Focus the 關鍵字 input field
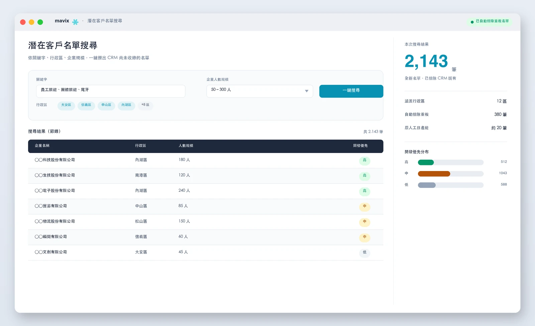 pyautogui.click(x=111, y=91)
